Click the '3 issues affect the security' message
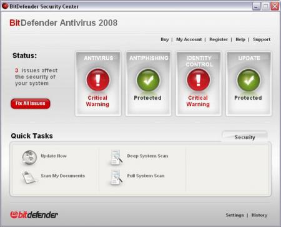 pyautogui.click(x=36, y=77)
